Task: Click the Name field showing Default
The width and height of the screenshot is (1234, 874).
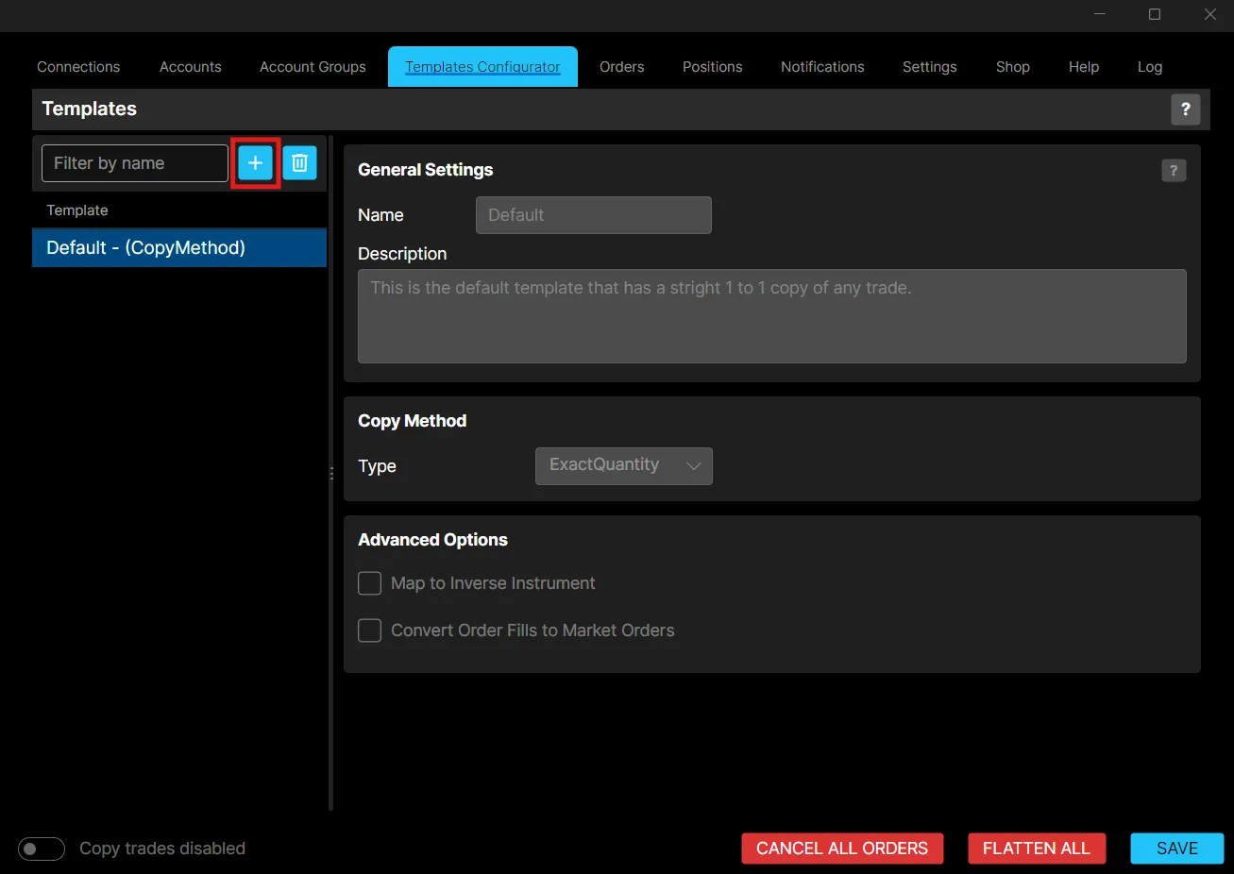Action: [x=594, y=215]
